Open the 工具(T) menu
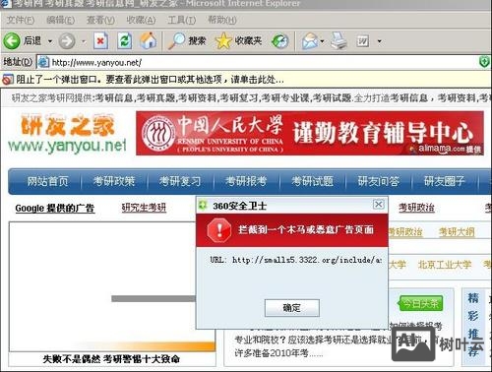This screenshot has width=492, height=372. (x=182, y=20)
